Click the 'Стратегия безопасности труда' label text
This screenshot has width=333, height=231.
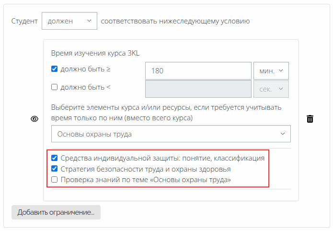(146, 169)
